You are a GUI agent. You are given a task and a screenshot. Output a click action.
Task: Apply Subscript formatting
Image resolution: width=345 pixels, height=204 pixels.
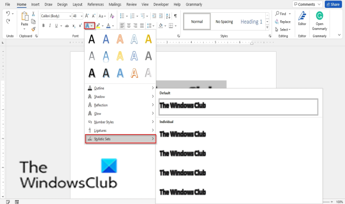pyautogui.click(x=74, y=26)
